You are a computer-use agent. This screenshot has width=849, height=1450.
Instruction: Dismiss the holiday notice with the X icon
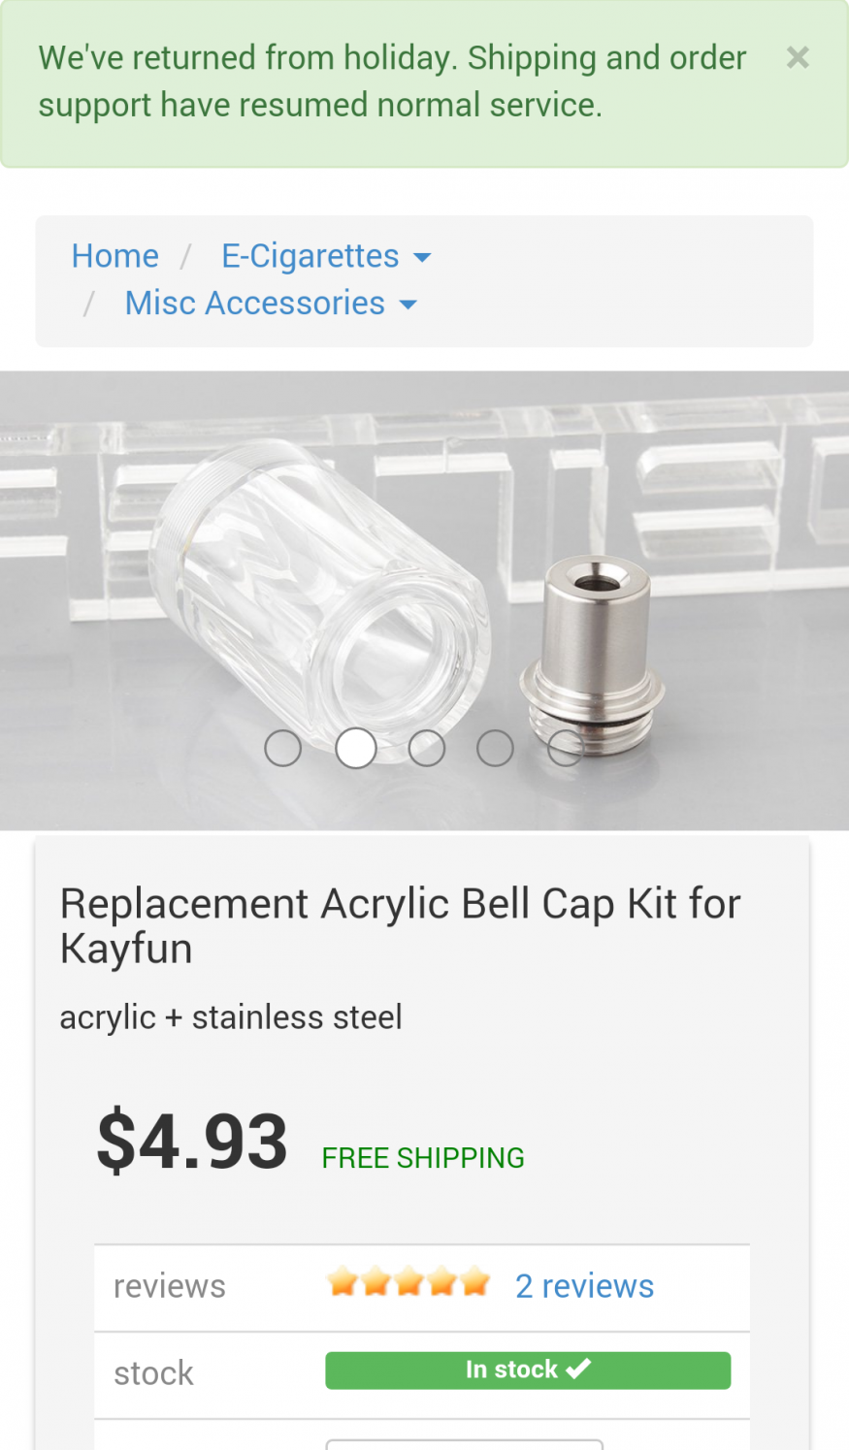[798, 58]
